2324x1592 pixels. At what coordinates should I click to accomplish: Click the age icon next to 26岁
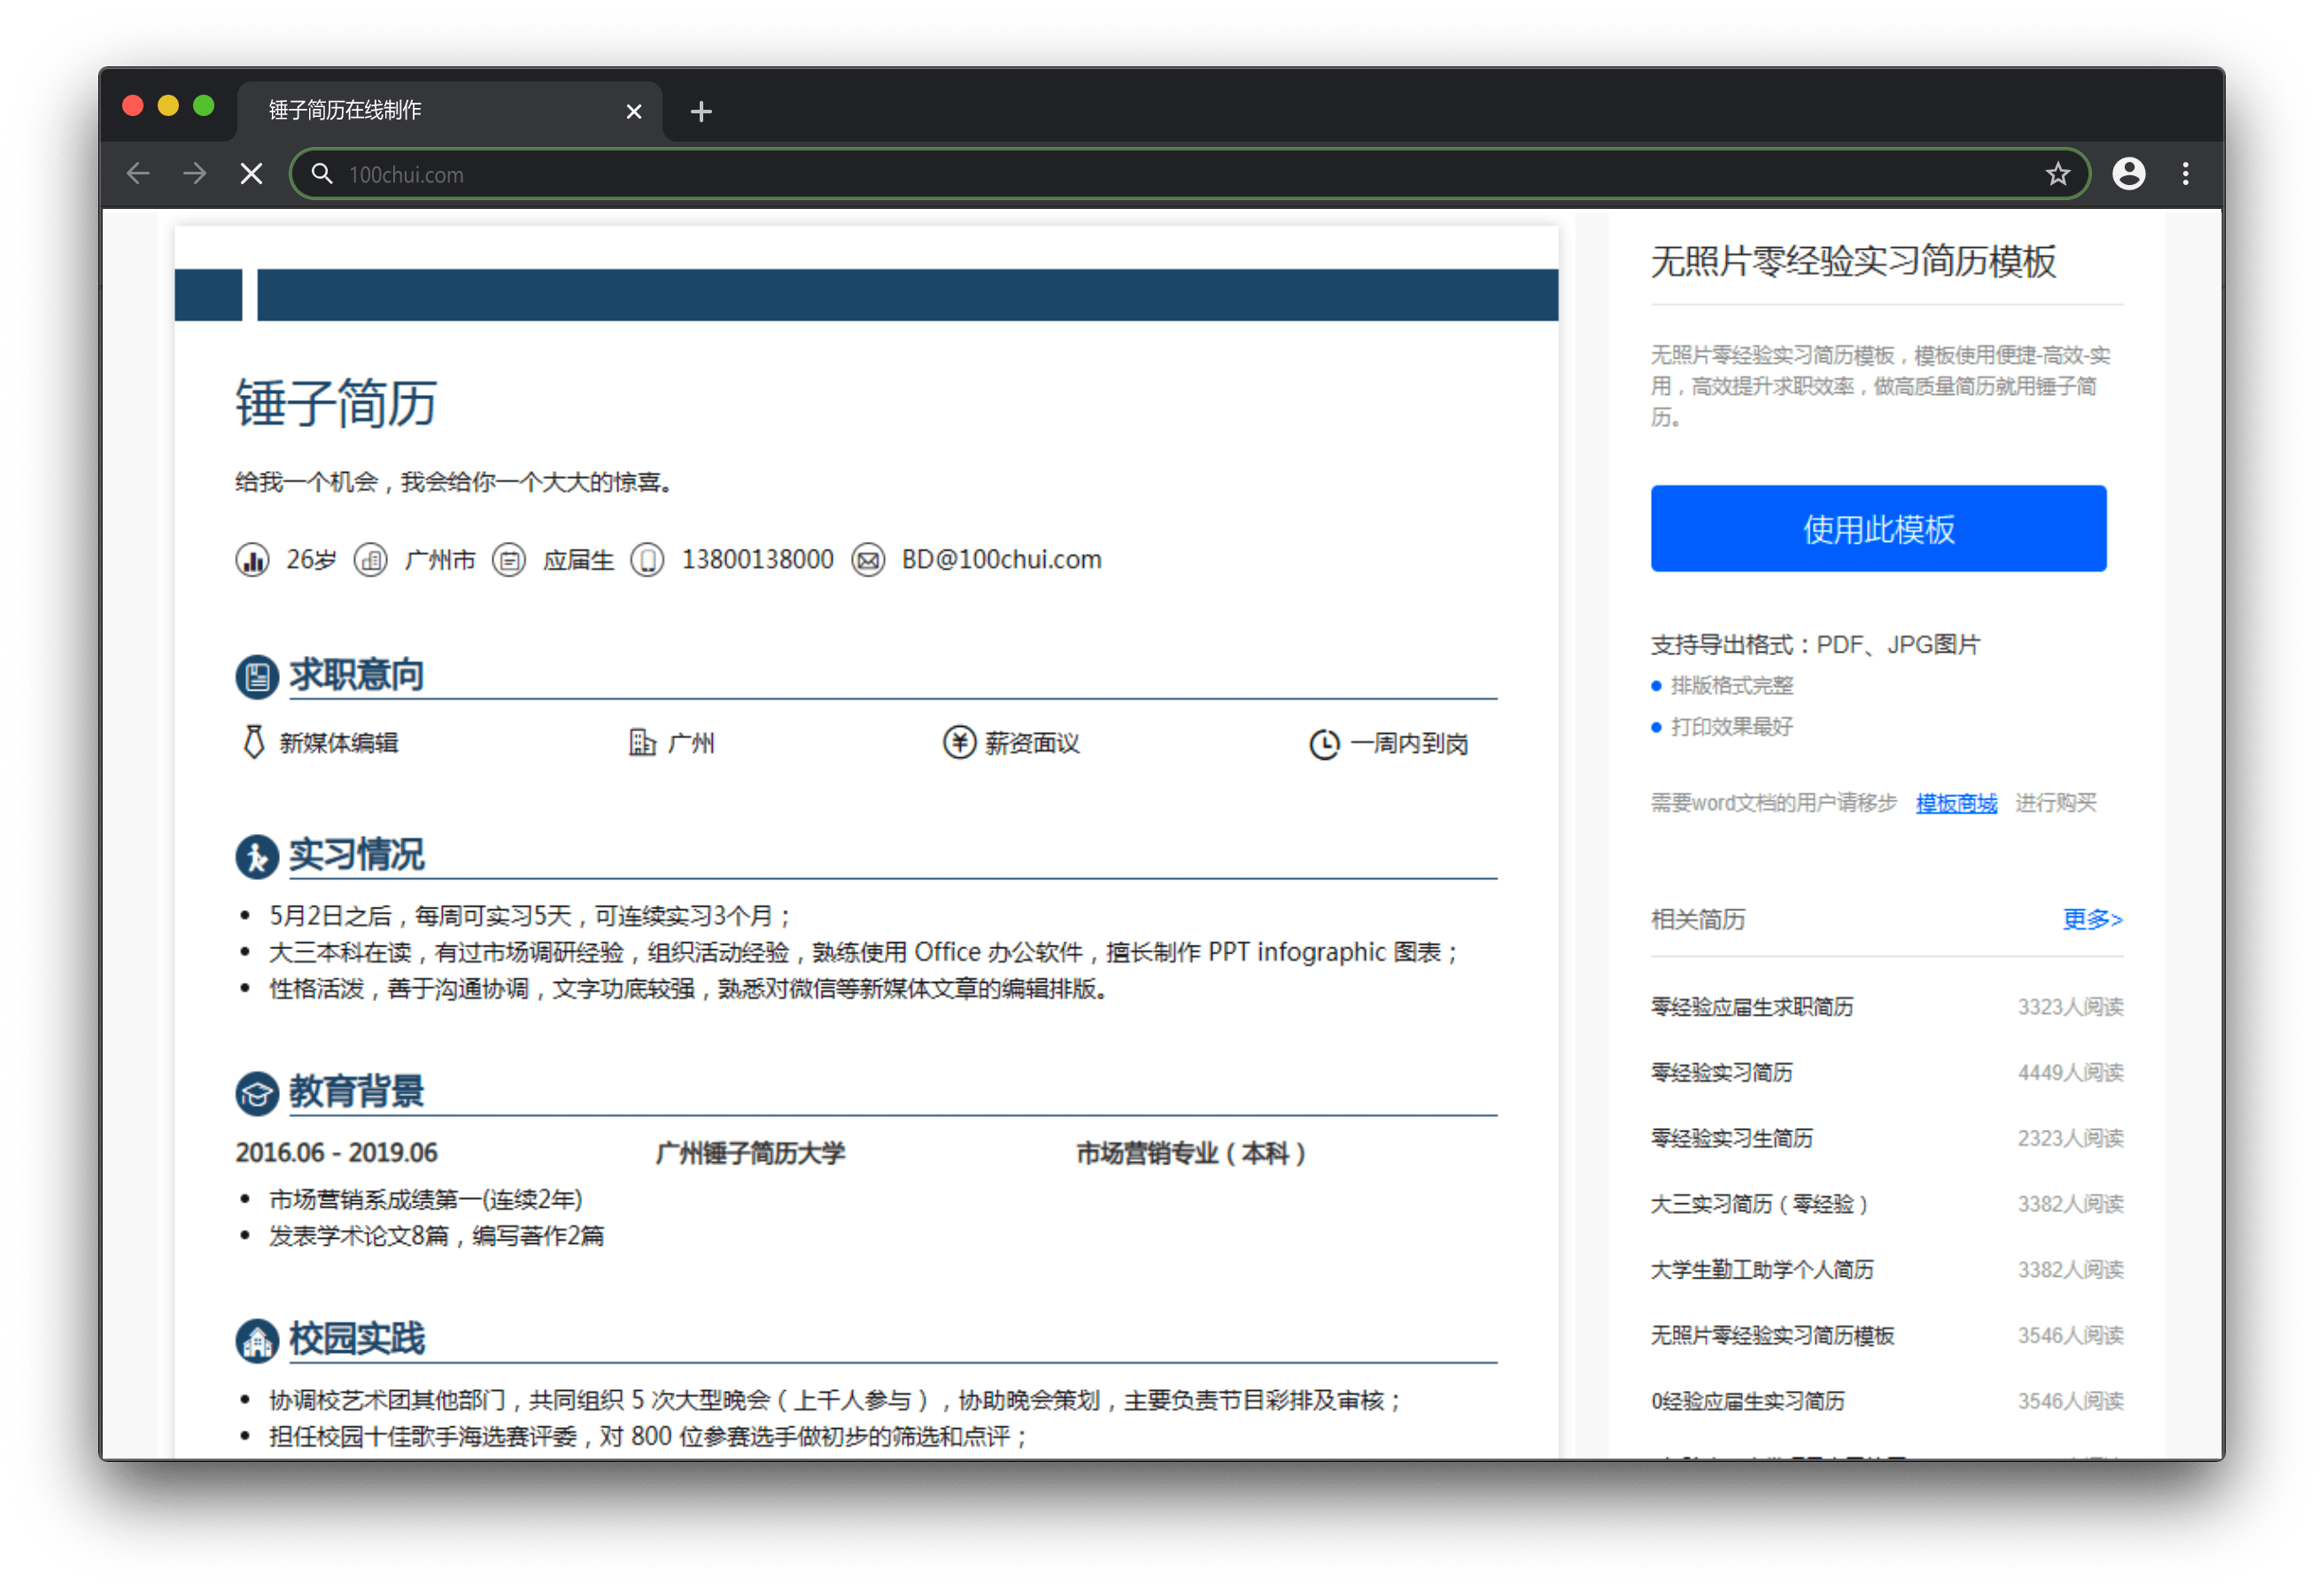click(x=252, y=560)
